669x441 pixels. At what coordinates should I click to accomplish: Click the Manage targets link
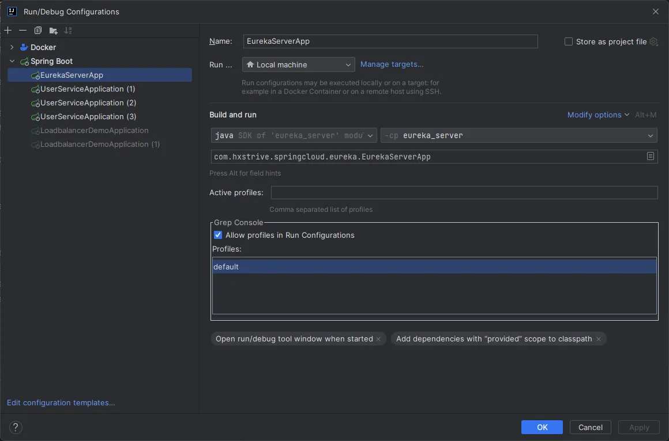(x=392, y=64)
